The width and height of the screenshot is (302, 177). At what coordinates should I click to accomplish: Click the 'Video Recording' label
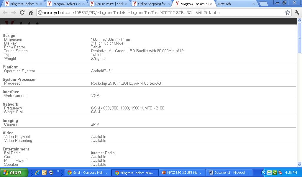18,141
